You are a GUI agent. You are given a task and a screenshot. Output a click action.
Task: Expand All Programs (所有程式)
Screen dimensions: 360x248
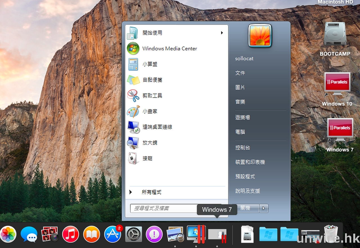[x=151, y=192]
